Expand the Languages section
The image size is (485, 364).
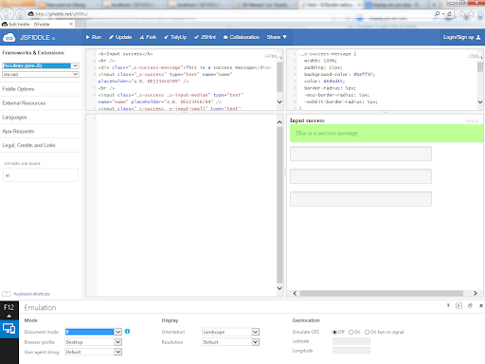click(14, 118)
